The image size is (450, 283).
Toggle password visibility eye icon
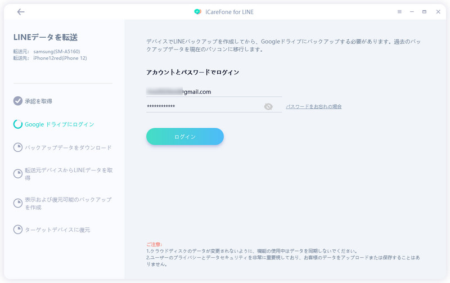tap(268, 106)
